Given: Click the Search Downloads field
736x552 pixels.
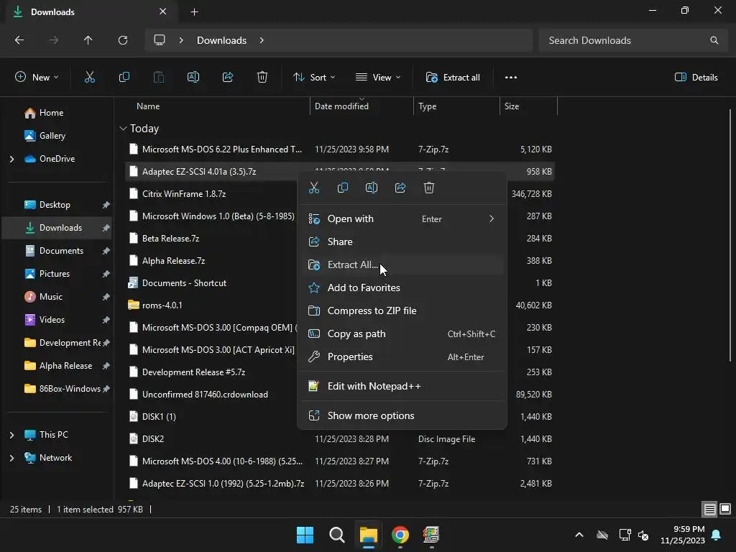Looking at the screenshot, I should [x=632, y=40].
